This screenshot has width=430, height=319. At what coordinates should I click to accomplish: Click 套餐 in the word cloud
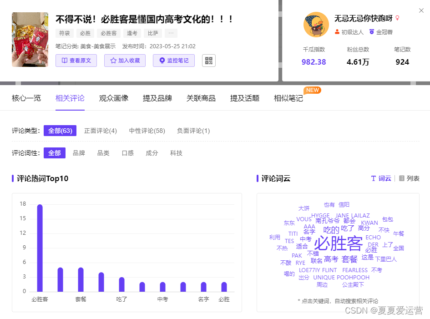coord(349,259)
